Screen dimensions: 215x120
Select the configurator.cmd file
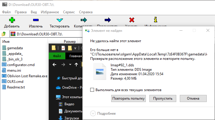click(18, 65)
